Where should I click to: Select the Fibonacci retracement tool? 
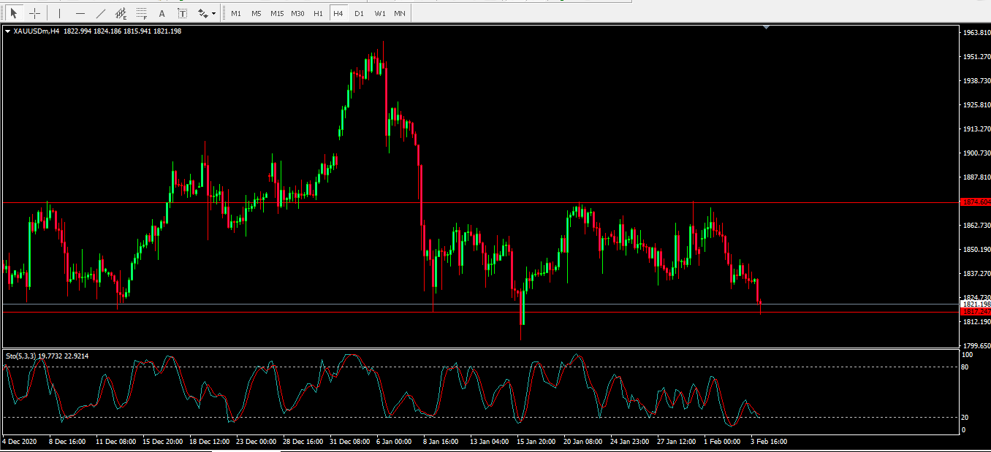coord(142,13)
